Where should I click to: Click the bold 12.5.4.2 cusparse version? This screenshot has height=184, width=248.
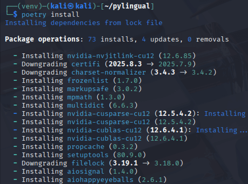coord(175,114)
